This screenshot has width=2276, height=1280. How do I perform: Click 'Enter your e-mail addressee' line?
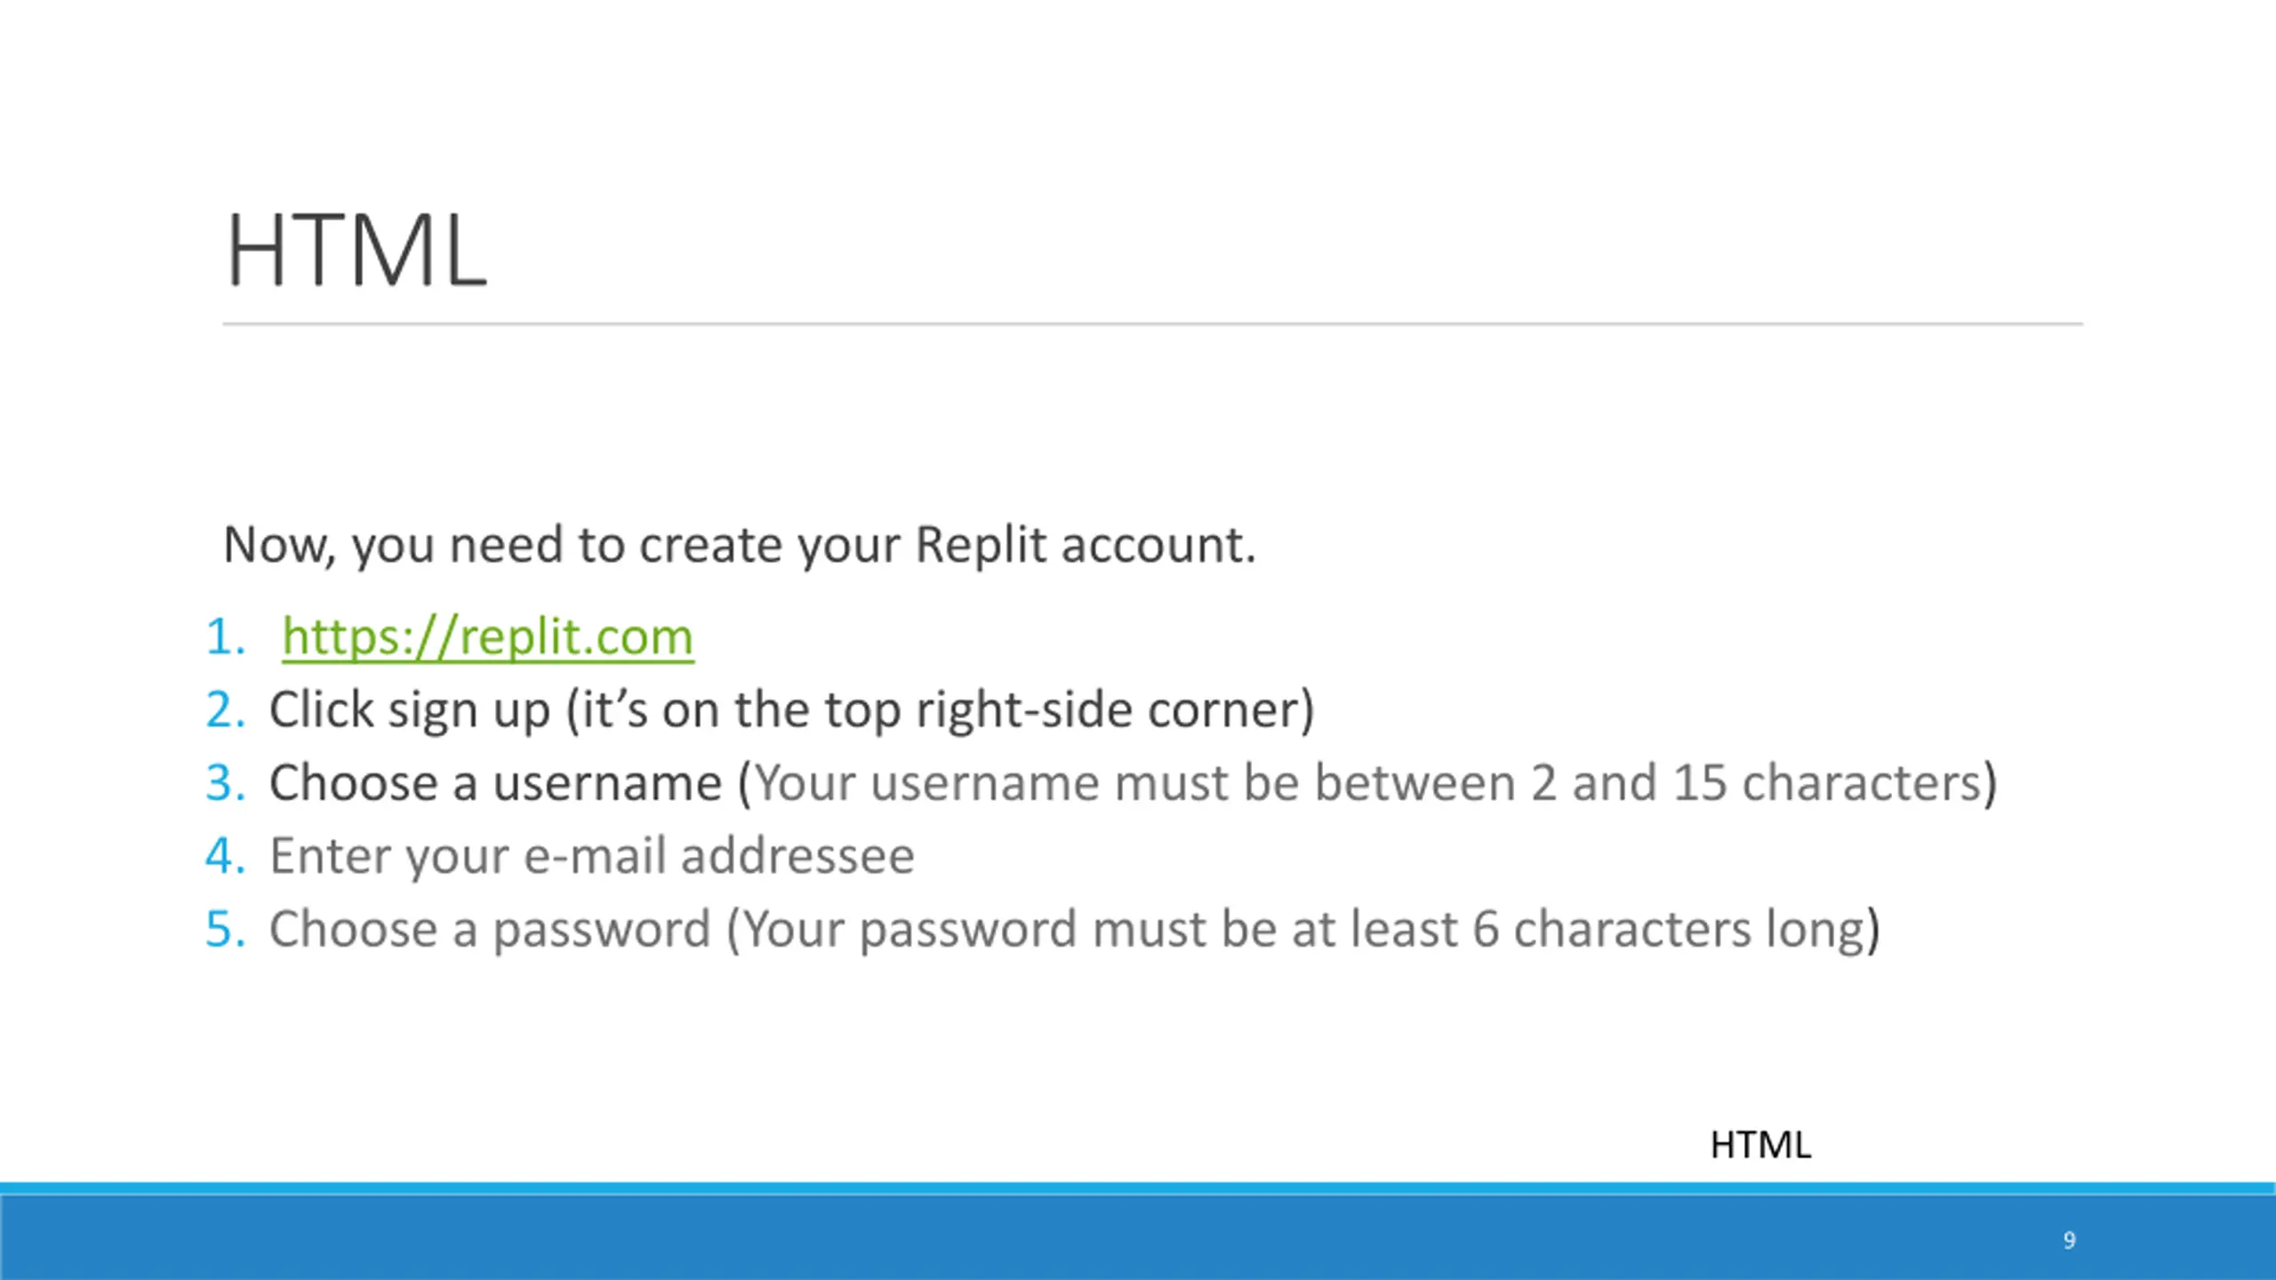coord(591,856)
